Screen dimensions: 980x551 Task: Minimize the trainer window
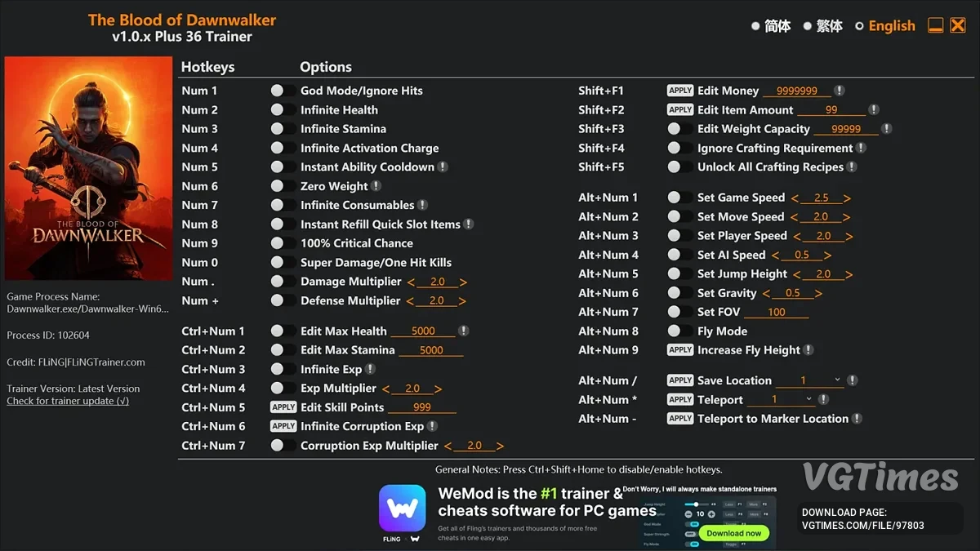click(x=936, y=25)
